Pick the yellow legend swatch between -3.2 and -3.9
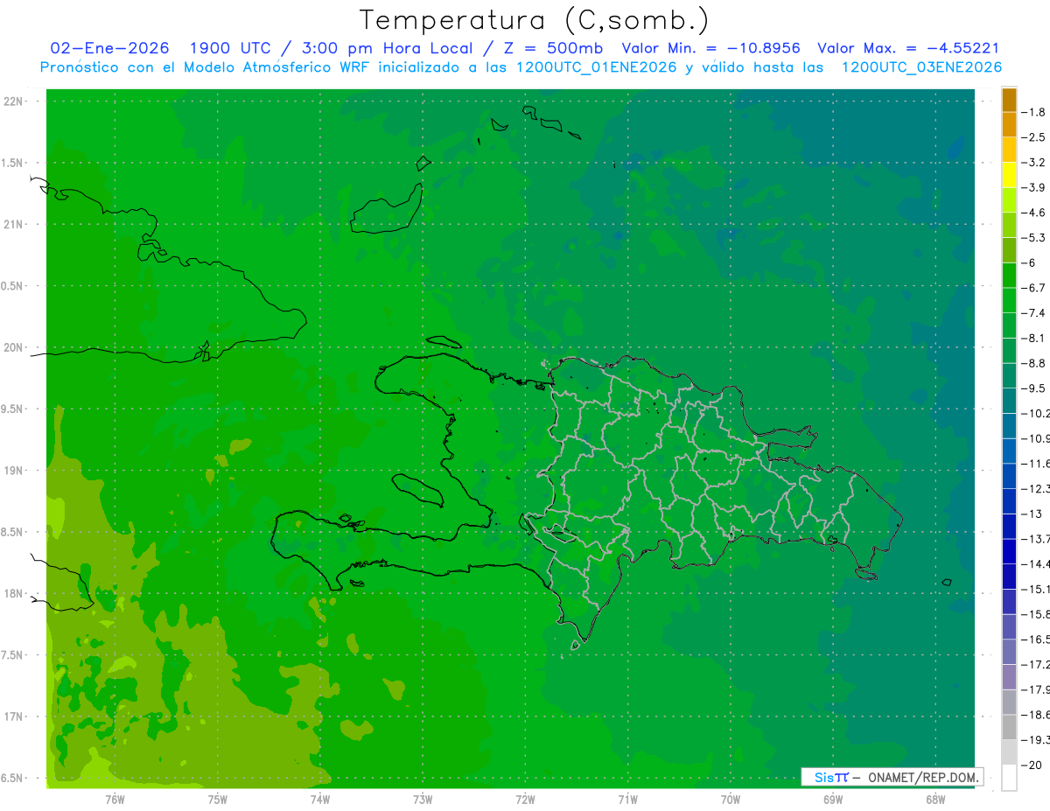The image size is (1050, 811). pyautogui.click(x=1009, y=175)
